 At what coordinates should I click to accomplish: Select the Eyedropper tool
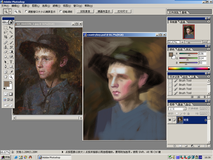[x=11, y=72]
